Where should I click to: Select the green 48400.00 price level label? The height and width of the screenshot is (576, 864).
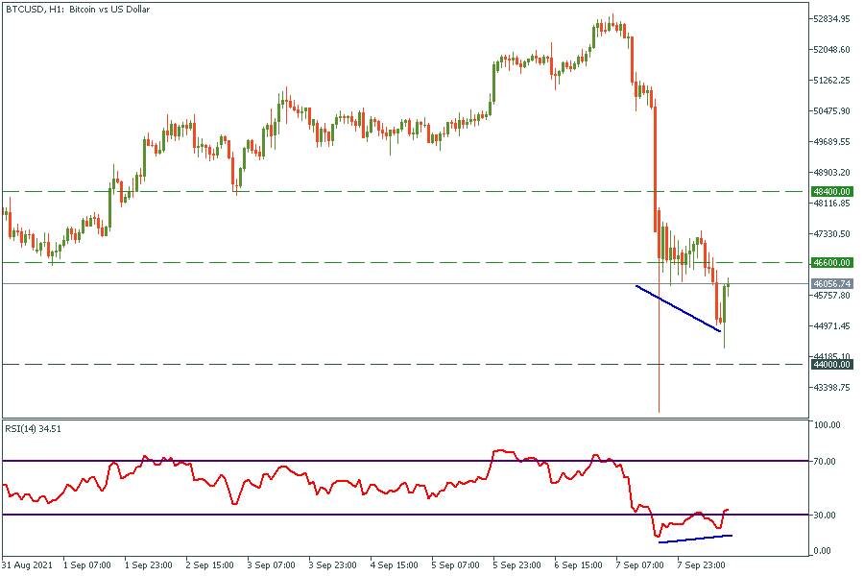pos(832,192)
